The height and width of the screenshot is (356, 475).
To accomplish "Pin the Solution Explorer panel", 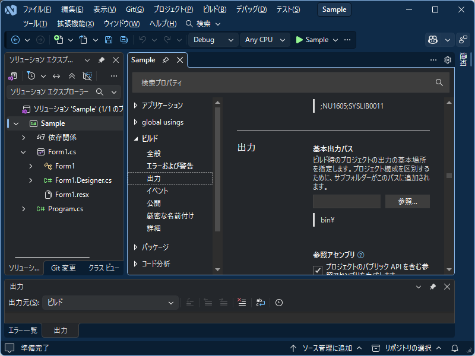I will tap(102, 61).
